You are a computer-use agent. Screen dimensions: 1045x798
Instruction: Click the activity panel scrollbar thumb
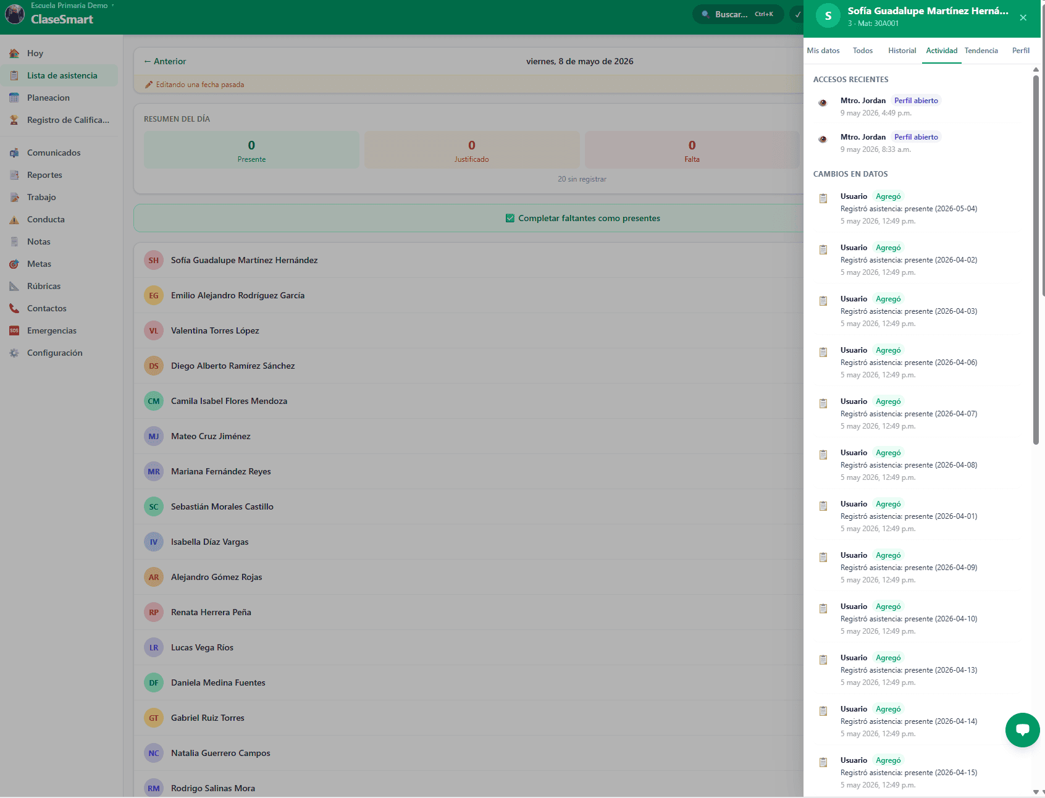1036,259
